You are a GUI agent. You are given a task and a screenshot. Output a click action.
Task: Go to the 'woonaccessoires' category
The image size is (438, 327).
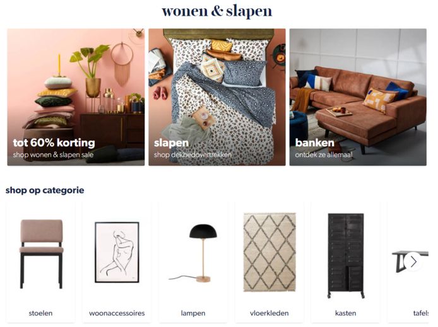click(x=117, y=313)
